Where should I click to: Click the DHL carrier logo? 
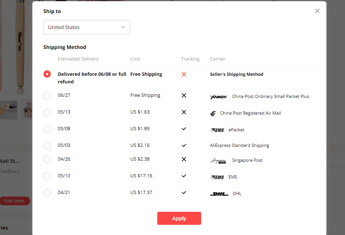219,194
